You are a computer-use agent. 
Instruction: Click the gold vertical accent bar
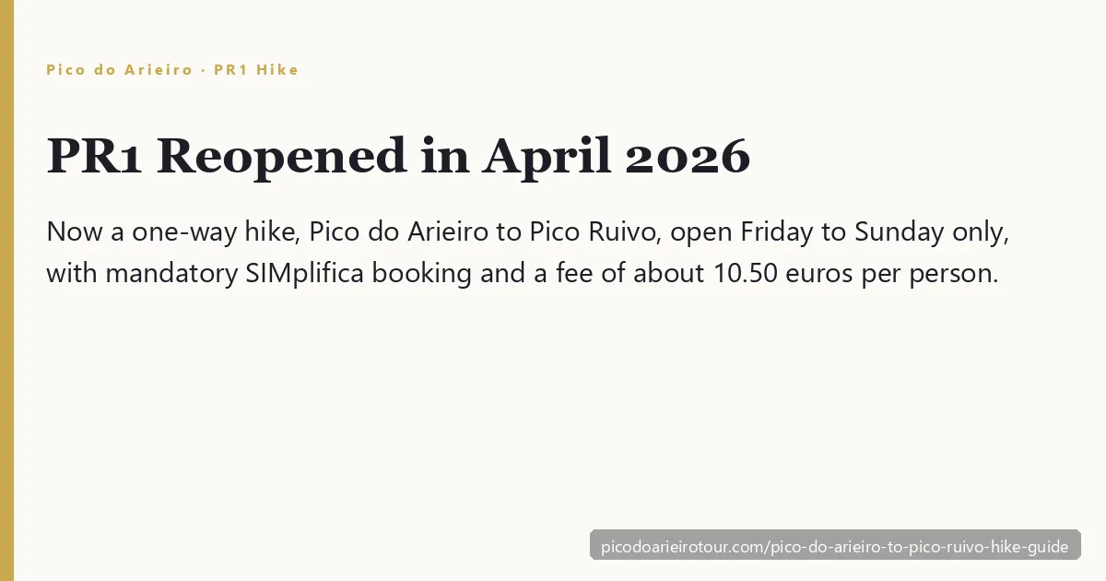click(7, 290)
